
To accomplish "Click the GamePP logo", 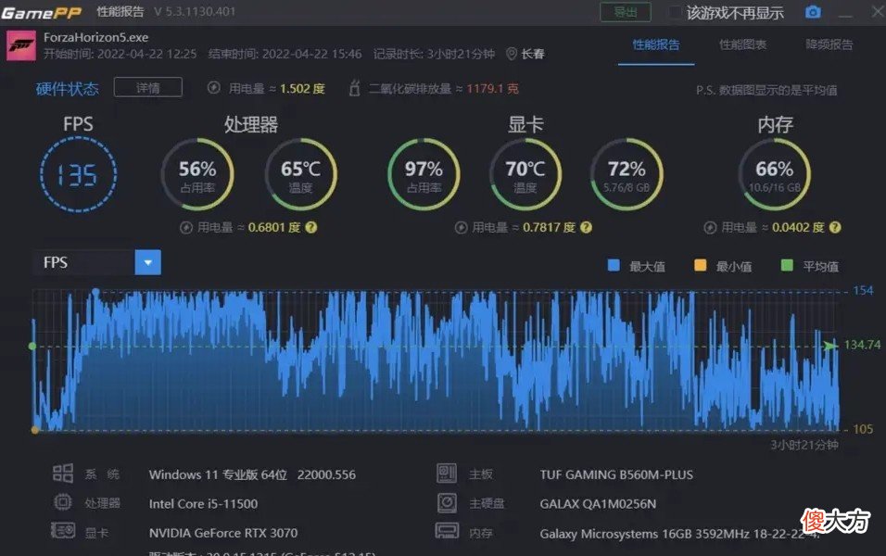I will [41, 12].
